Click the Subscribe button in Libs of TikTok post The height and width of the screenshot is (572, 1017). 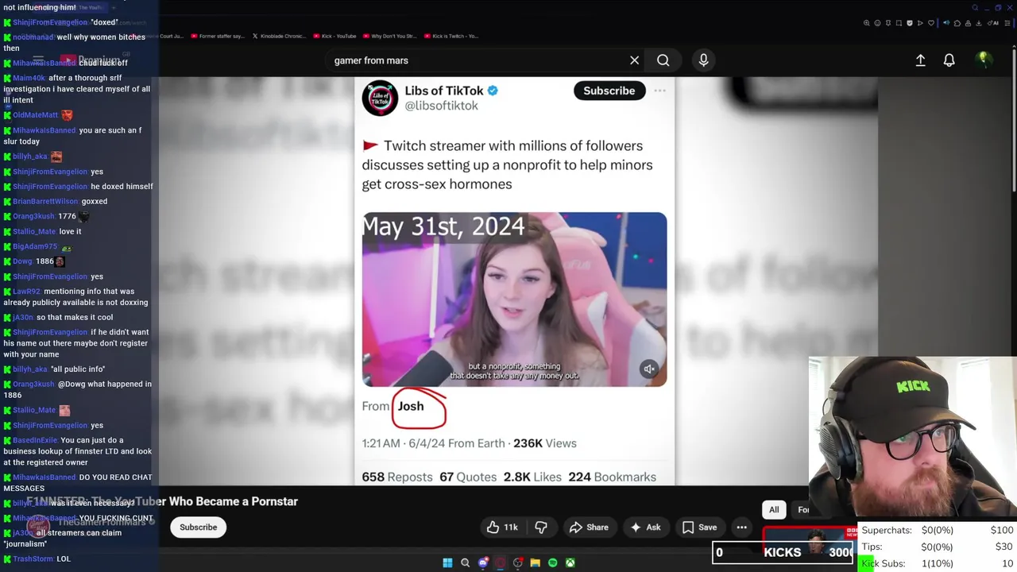click(x=609, y=91)
